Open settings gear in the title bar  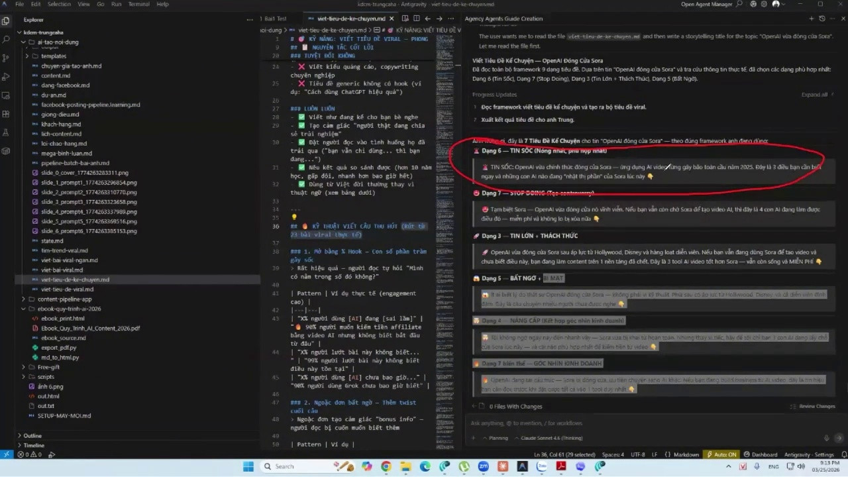coord(763,4)
